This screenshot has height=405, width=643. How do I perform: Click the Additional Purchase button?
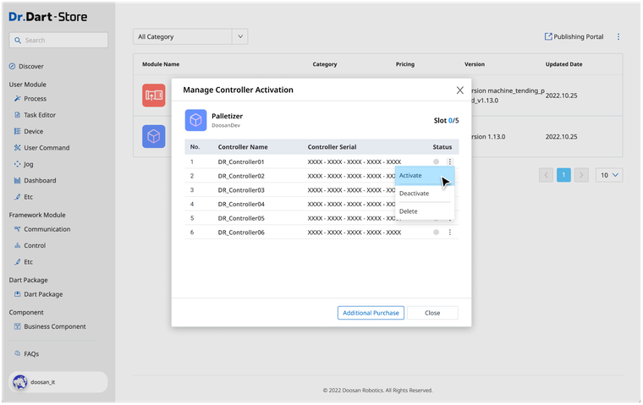point(371,313)
